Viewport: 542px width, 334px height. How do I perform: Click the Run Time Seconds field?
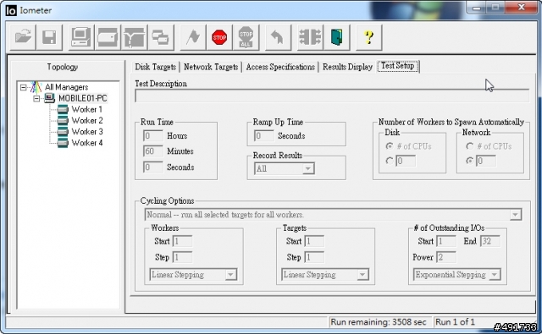[152, 167]
